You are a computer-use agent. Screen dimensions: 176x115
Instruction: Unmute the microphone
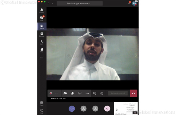coord(73,93)
